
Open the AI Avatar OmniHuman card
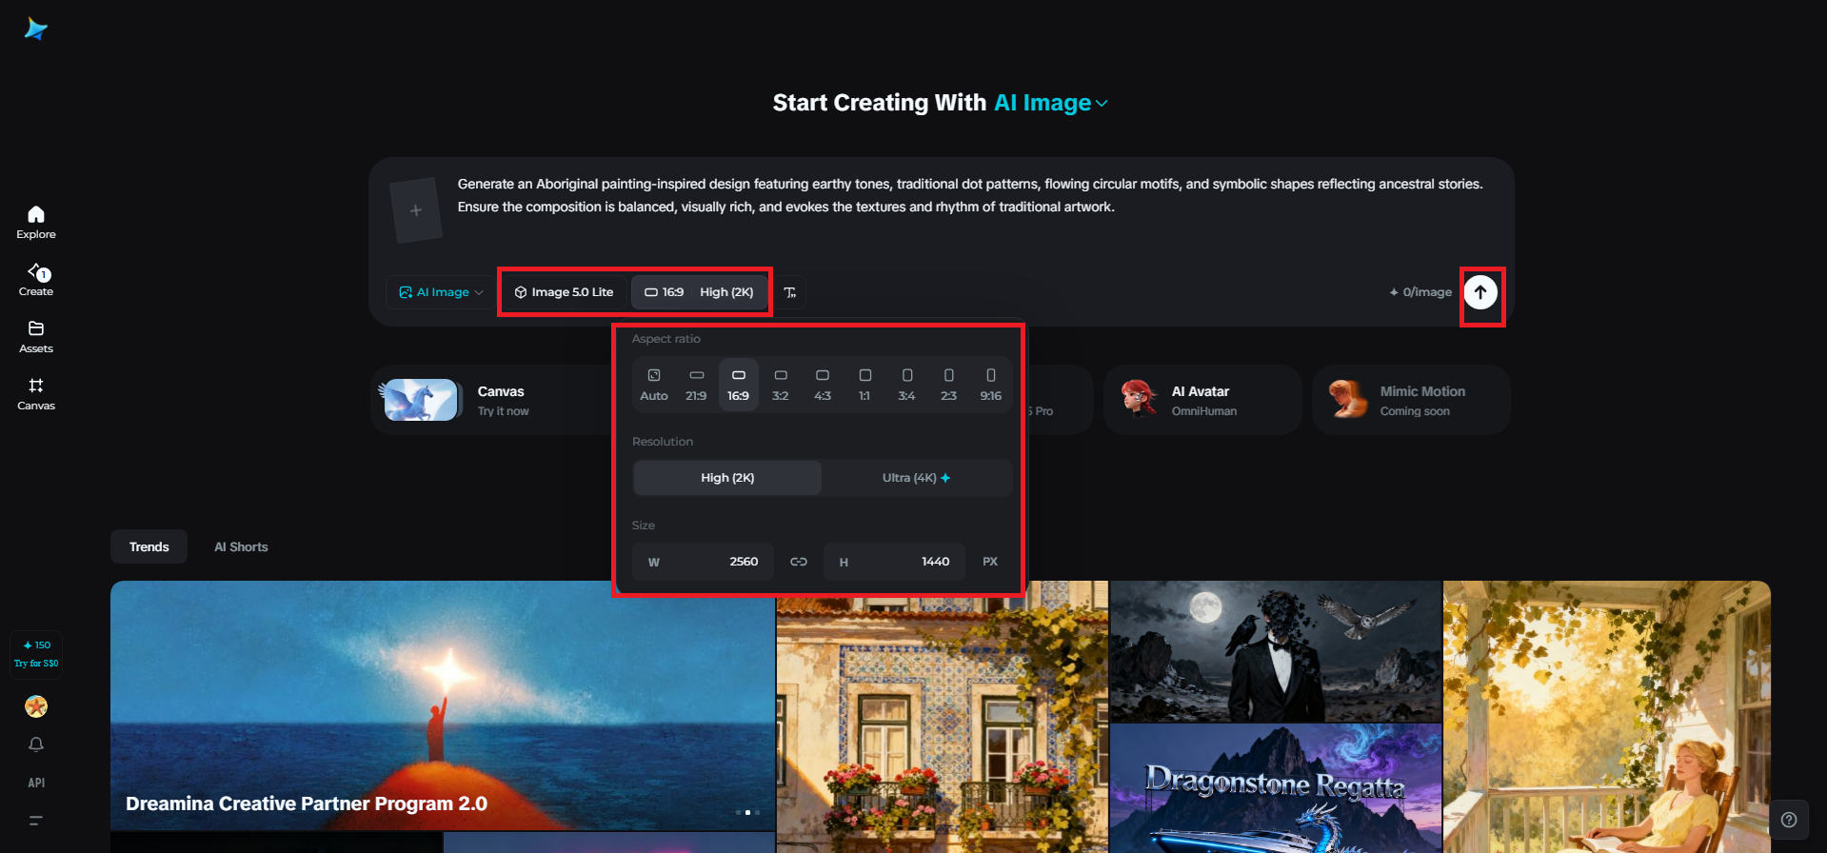pos(1202,400)
